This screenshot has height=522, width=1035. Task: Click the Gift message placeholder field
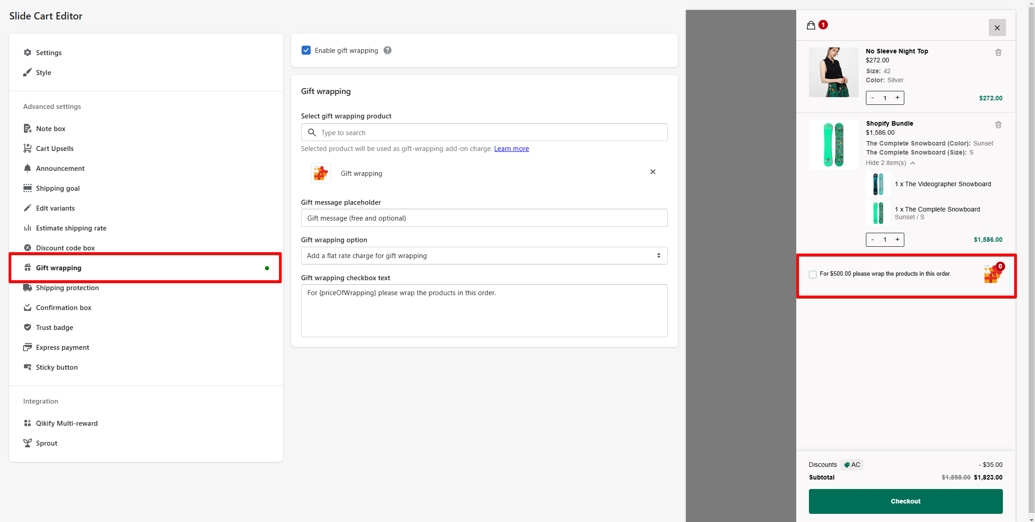pyautogui.click(x=484, y=218)
